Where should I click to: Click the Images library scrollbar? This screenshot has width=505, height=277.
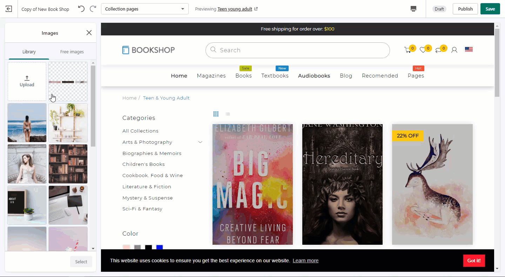93,106
